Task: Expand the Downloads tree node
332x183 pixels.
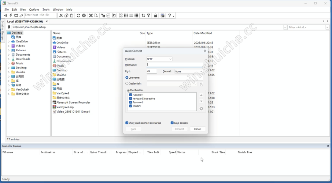Action: 9,59
